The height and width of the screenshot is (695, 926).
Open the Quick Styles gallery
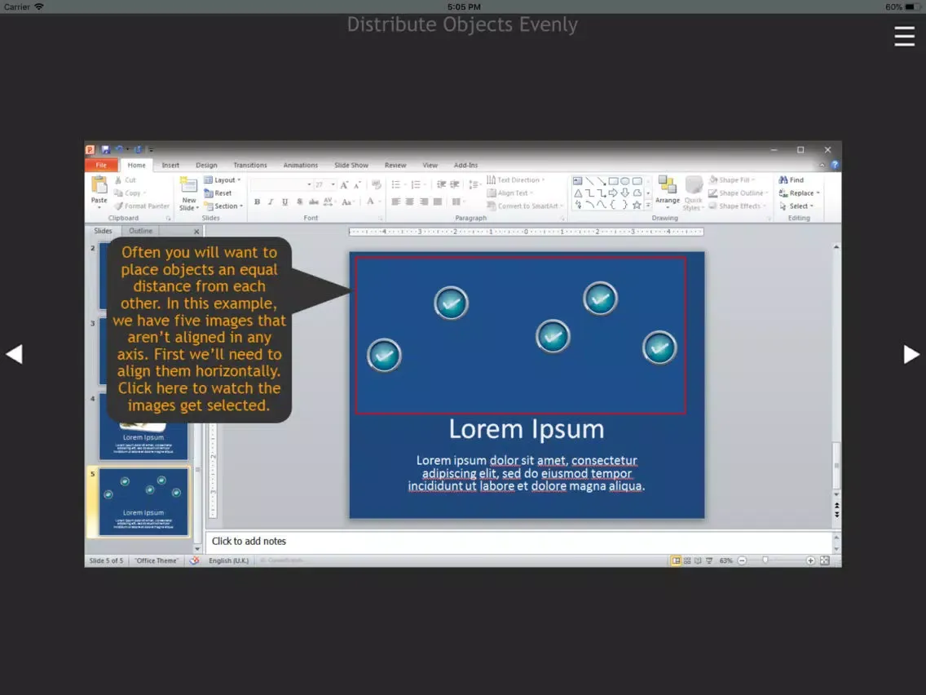(x=694, y=193)
